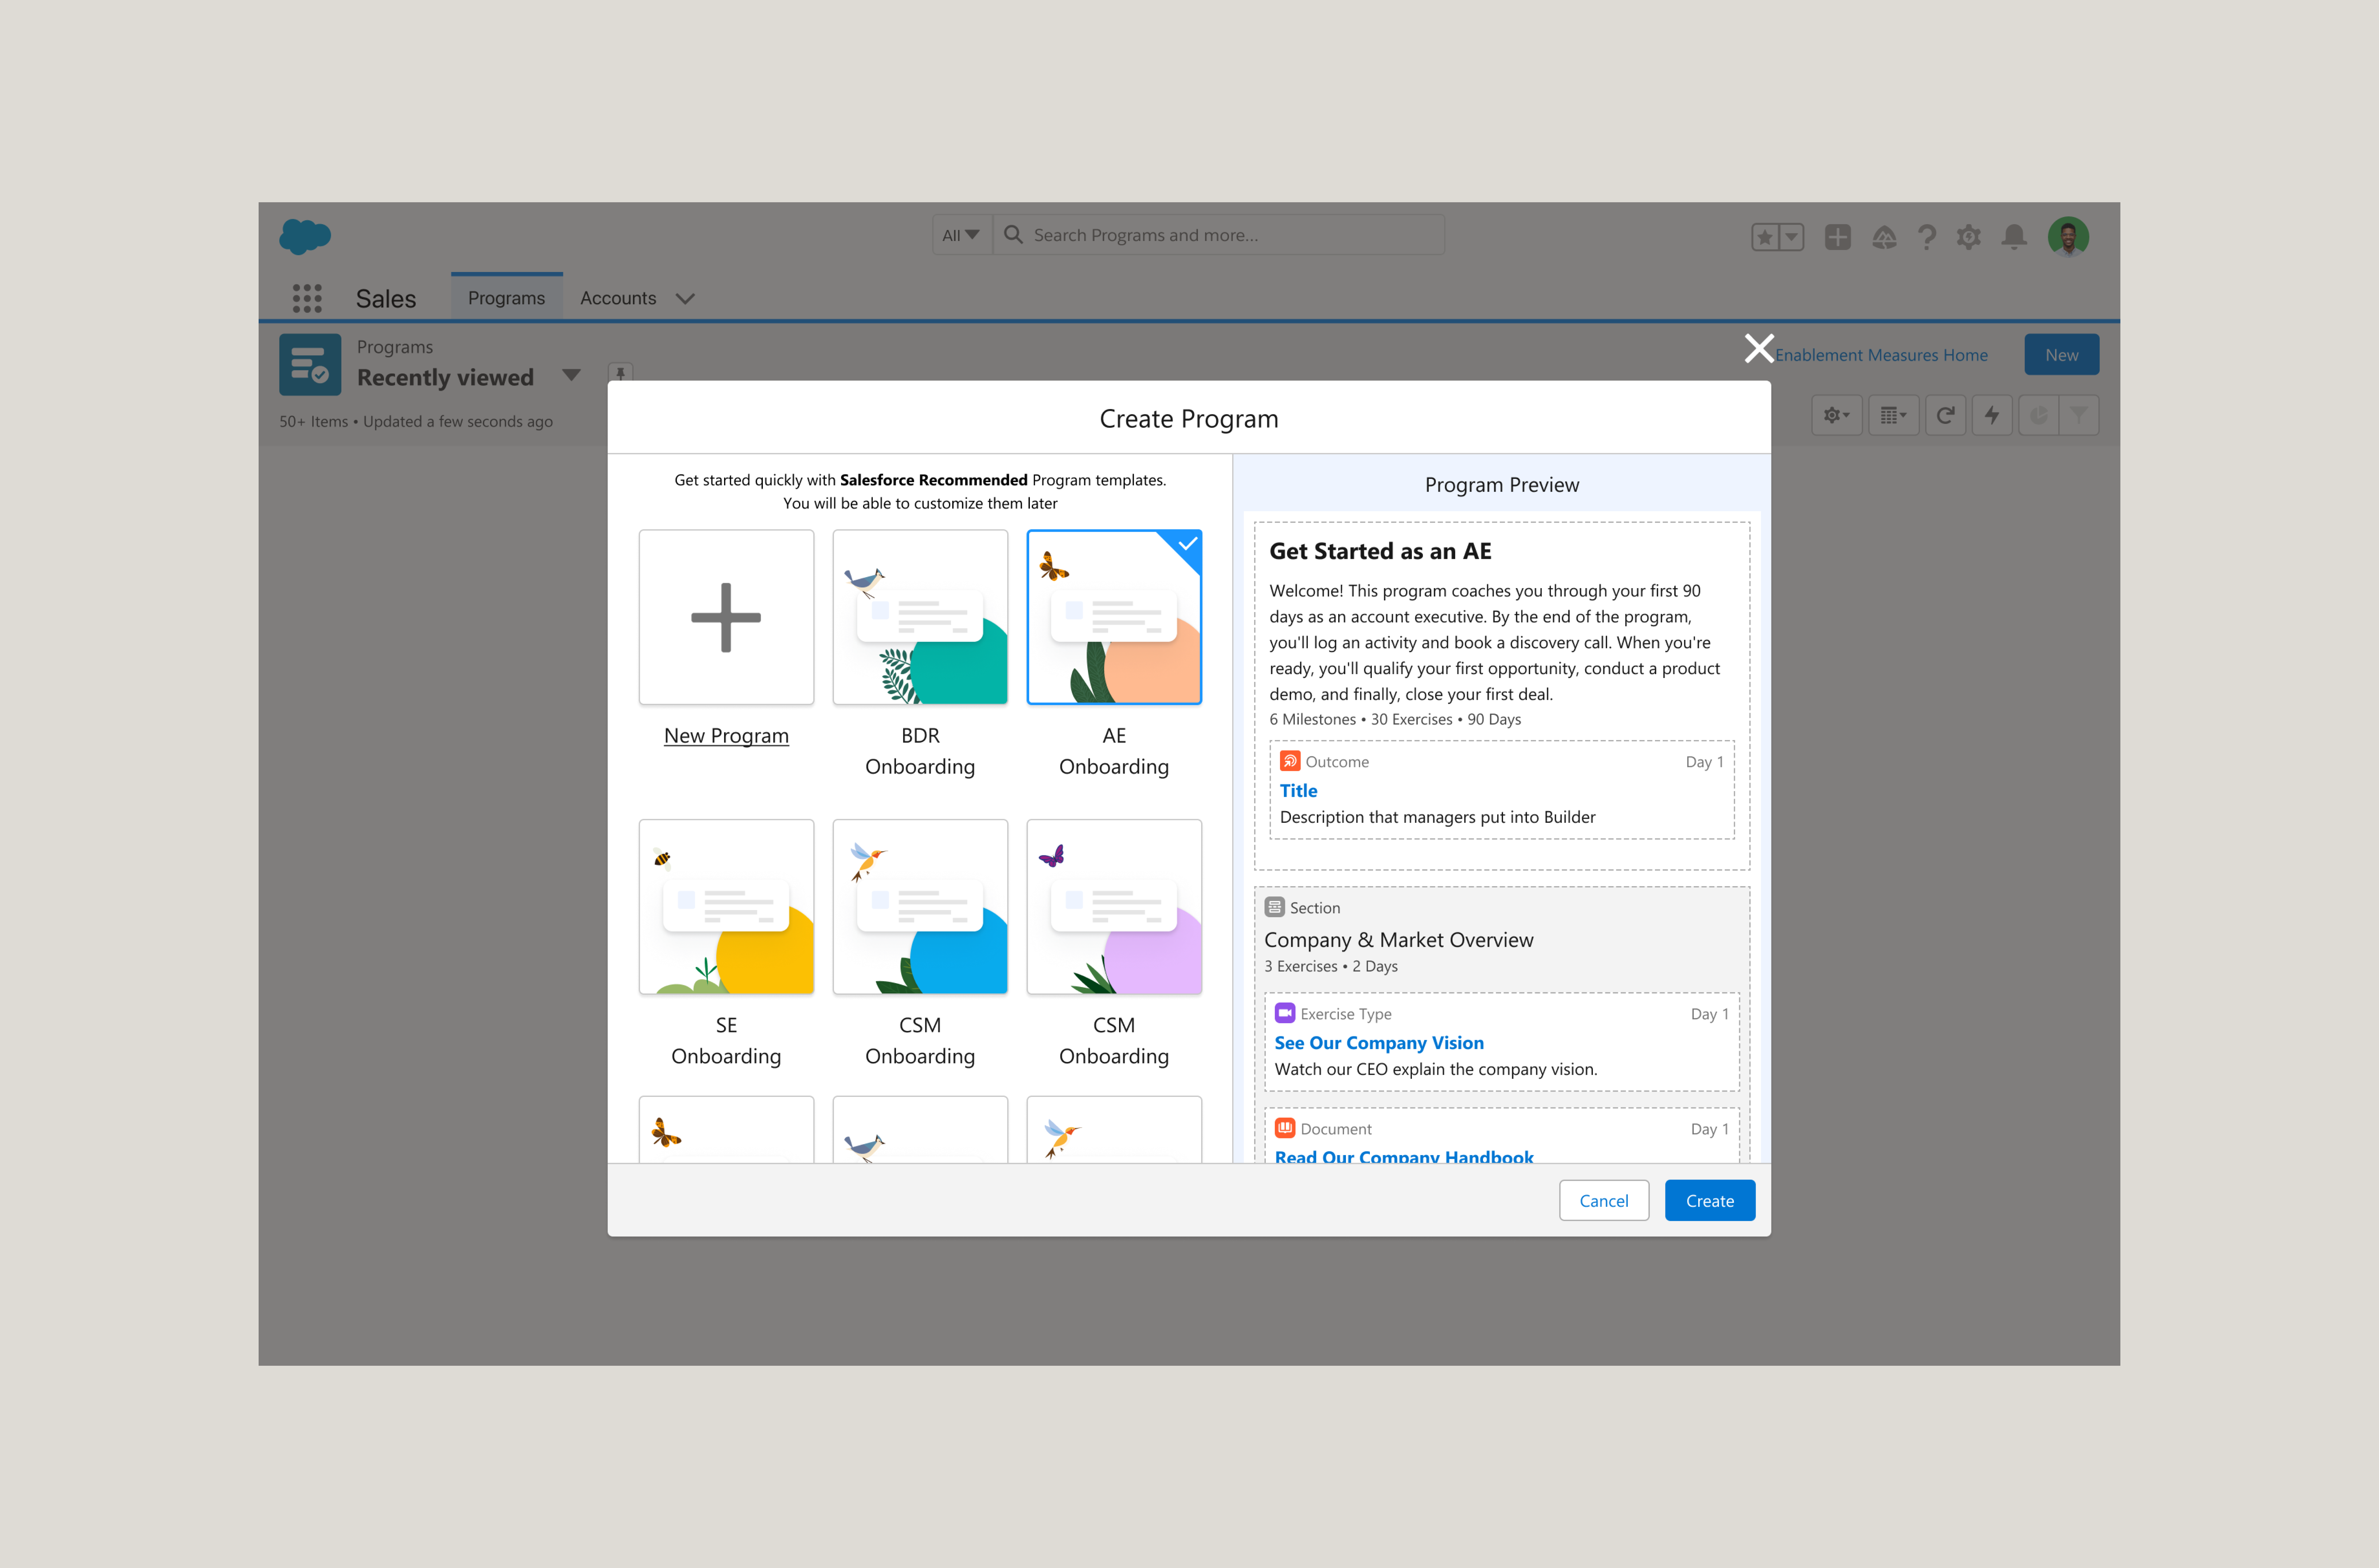Open the All search scope dropdown
The image size is (2379, 1568).
(961, 234)
